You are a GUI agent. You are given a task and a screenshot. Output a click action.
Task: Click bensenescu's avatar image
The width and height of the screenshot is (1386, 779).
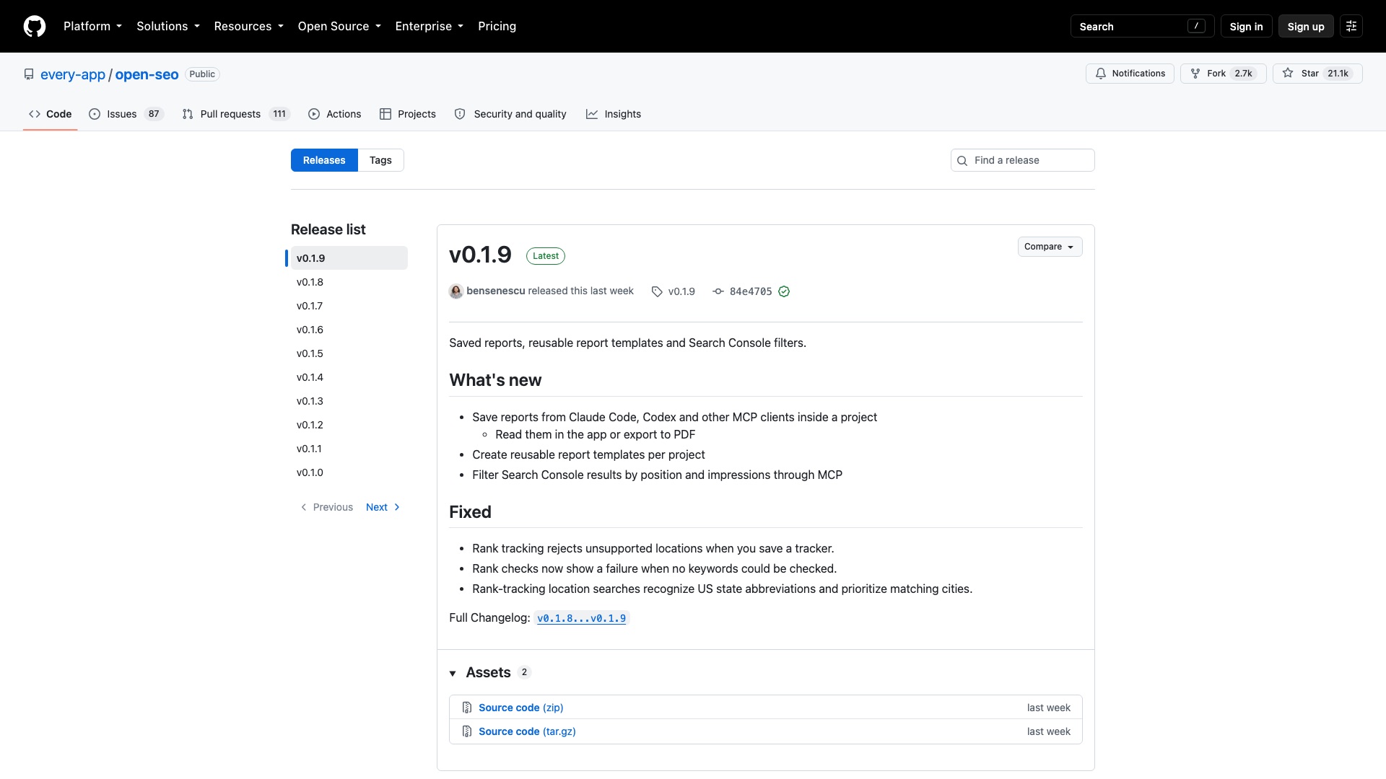[x=456, y=291]
